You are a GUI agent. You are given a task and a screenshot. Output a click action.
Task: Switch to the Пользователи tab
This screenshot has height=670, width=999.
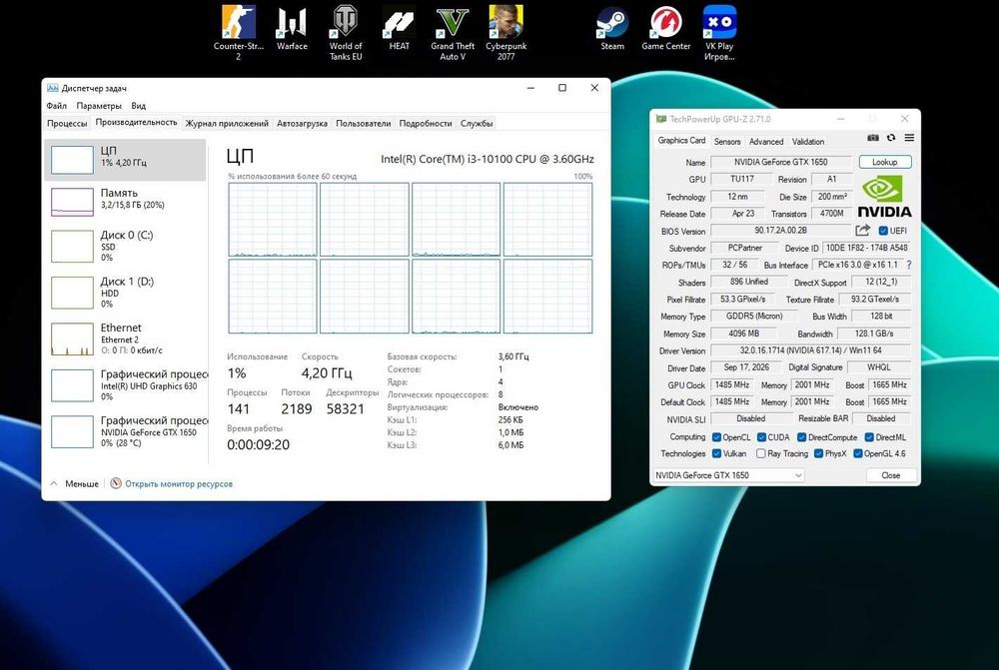(364, 123)
